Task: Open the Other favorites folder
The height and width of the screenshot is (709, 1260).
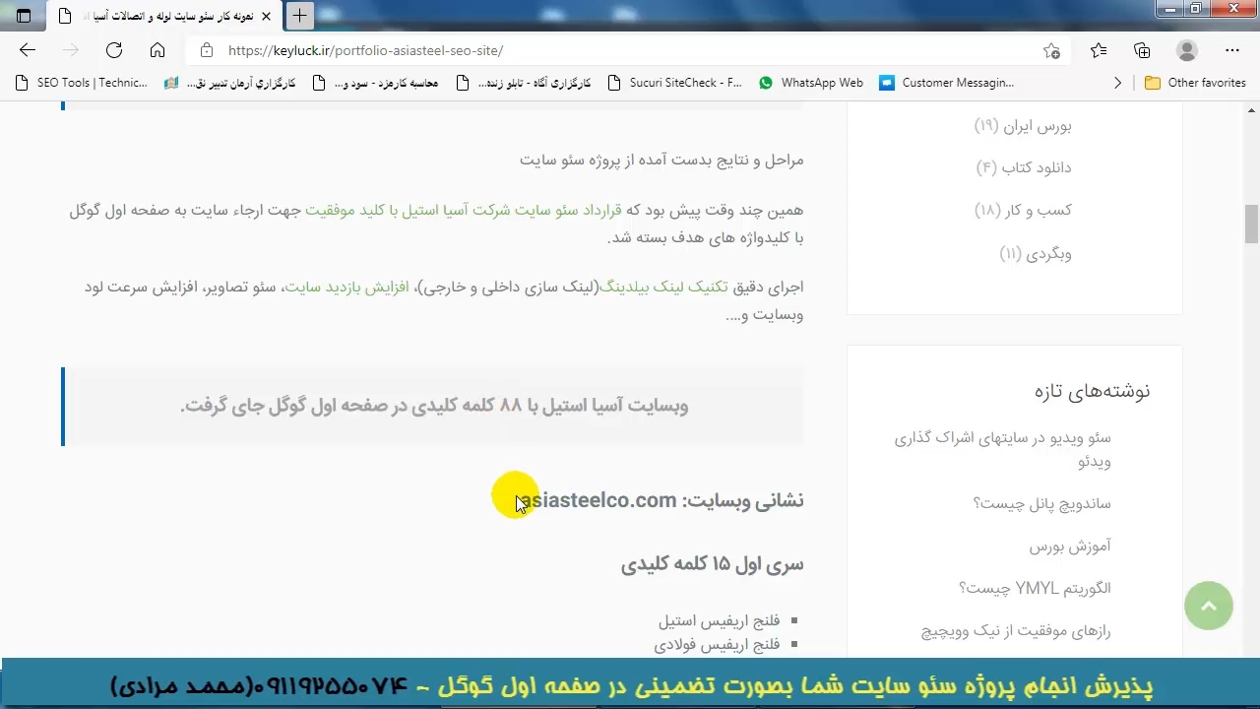Action: point(1195,83)
